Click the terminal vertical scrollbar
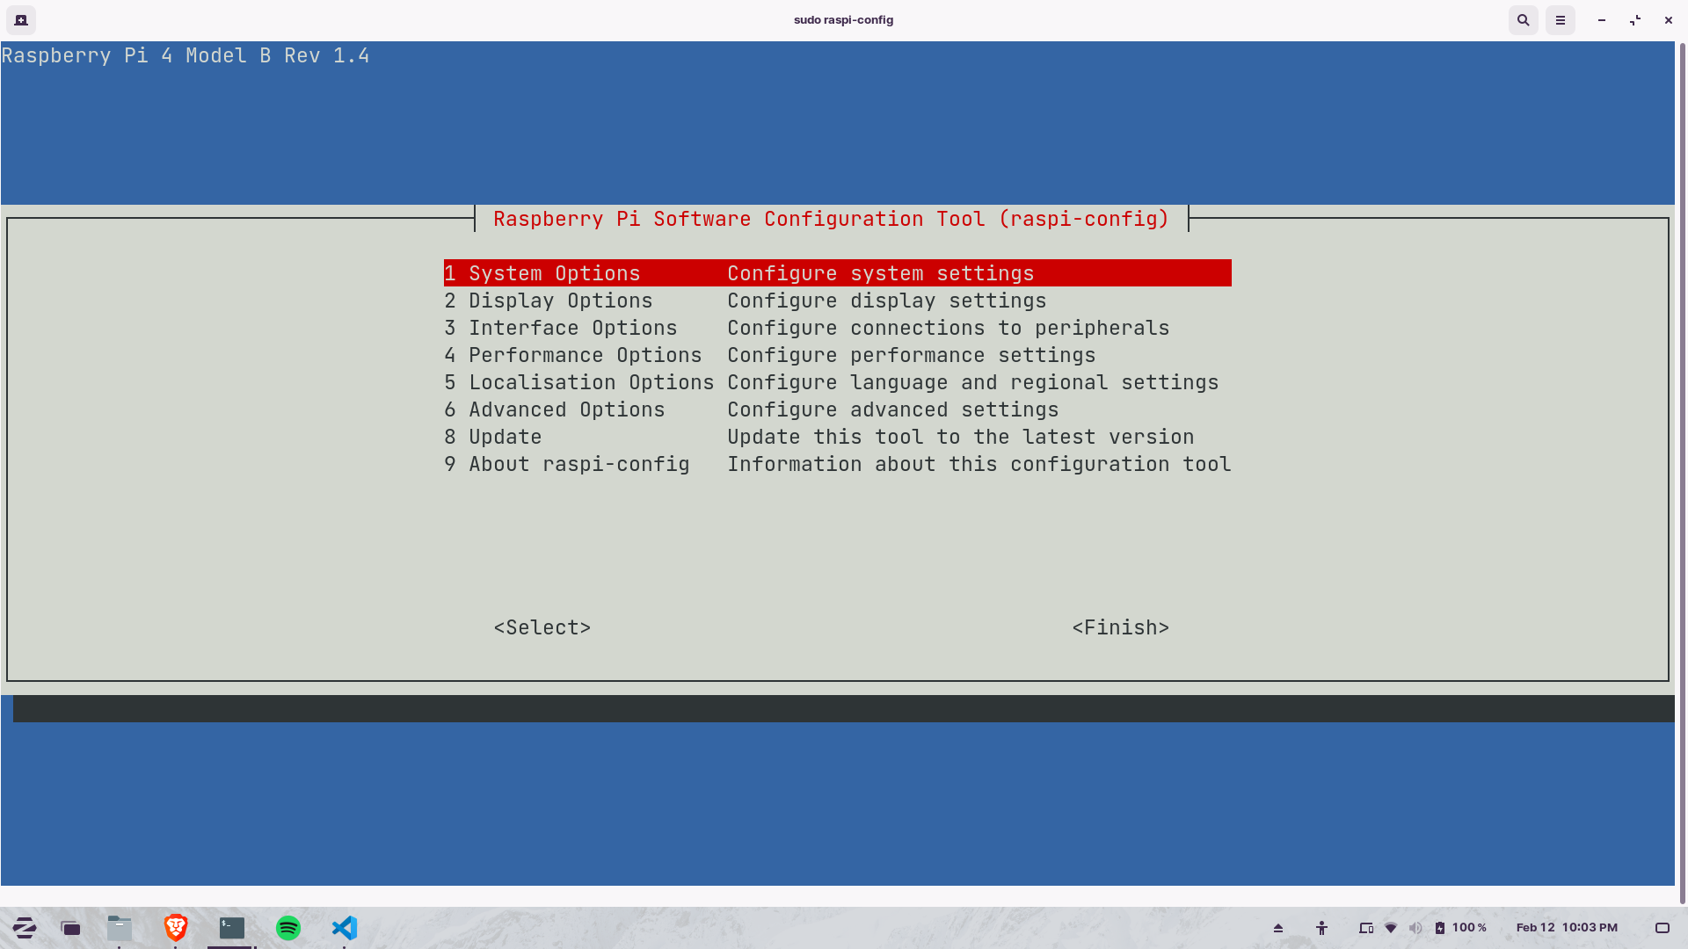Viewport: 1688px width, 949px height. point(1682,473)
